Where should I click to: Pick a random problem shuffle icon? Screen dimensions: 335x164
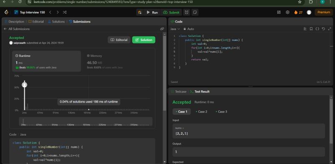(65, 13)
